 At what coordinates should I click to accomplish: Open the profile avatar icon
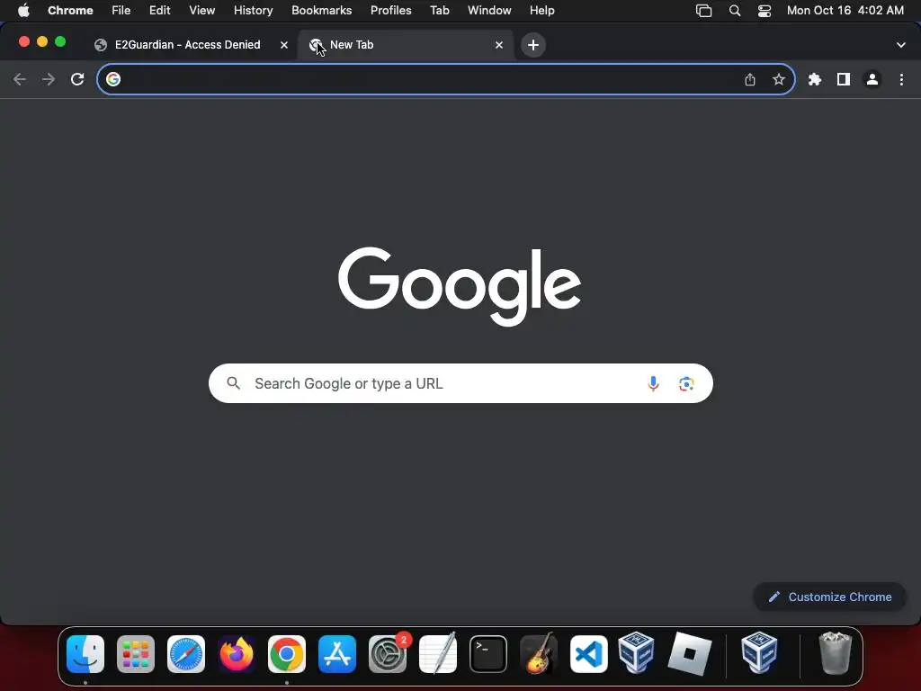872,79
